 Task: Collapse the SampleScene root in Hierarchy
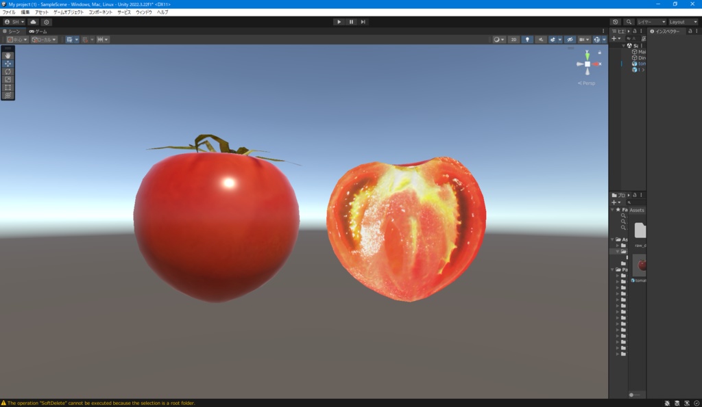point(623,46)
